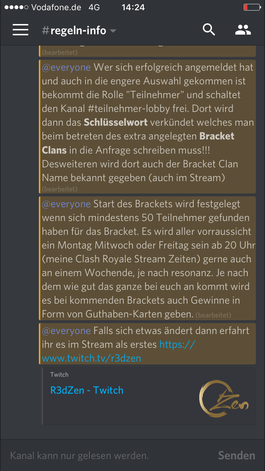Tap the @everyone mention before 'Falls sich'
Screen dimensions: 265x471
(x=66, y=330)
